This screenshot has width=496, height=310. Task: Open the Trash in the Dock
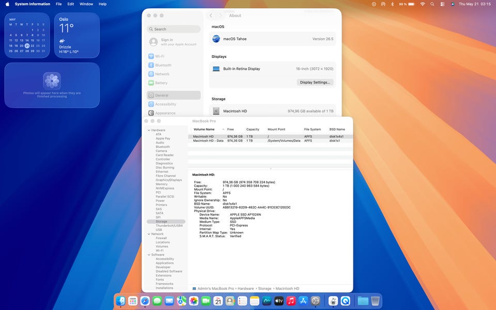(x=375, y=301)
